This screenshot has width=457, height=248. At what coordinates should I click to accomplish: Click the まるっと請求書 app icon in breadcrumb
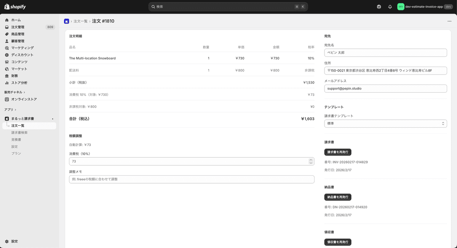click(x=67, y=21)
